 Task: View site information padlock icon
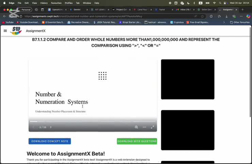pyautogui.click(x=21, y=16)
